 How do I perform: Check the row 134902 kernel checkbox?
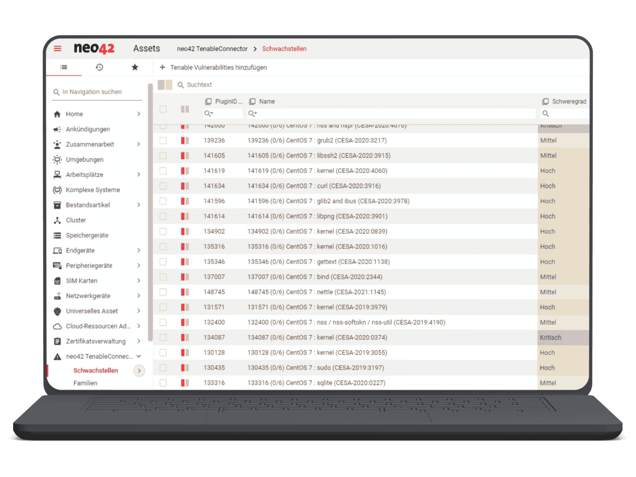click(163, 232)
